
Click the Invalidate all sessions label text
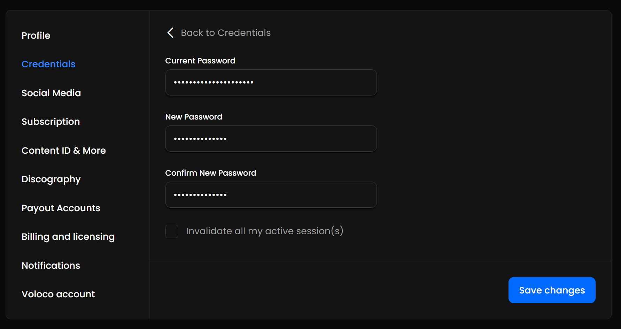tap(265, 231)
